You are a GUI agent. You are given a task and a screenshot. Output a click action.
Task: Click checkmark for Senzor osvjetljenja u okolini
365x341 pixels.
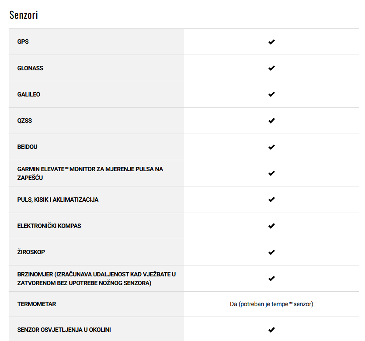[271, 330]
